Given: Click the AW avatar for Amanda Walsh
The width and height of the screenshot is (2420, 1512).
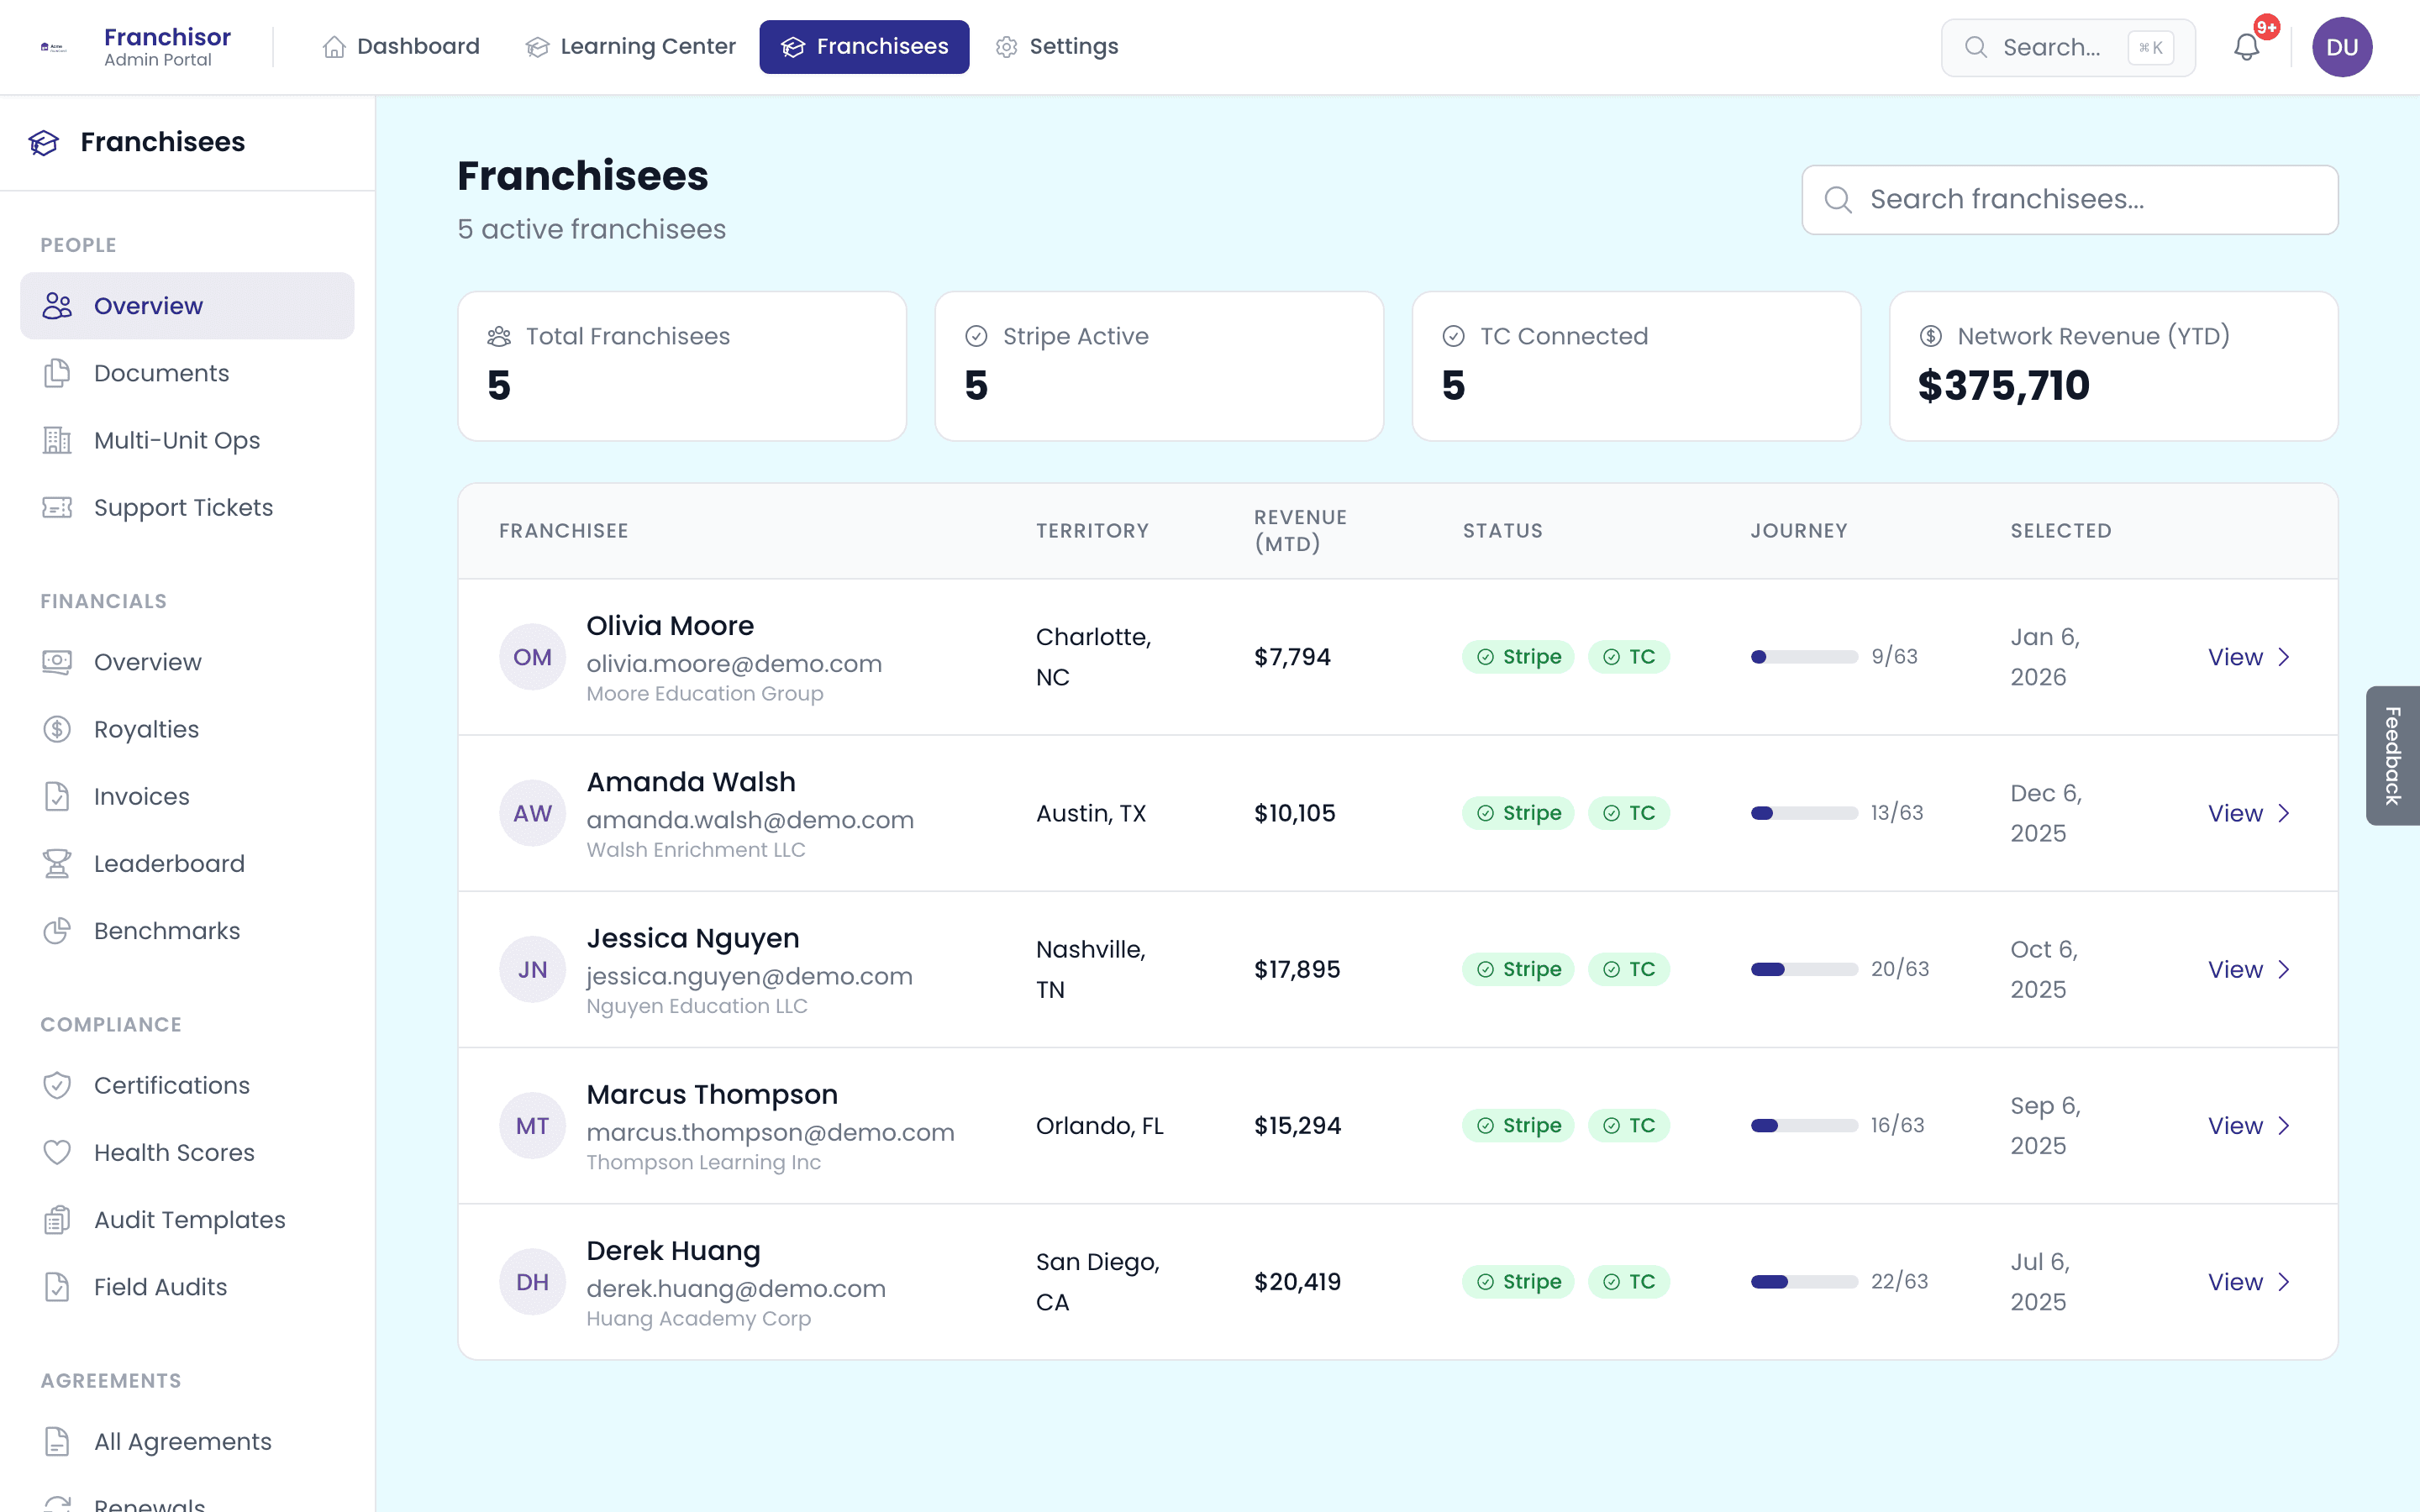Looking at the screenshot, I should click(x=532, y=813).
